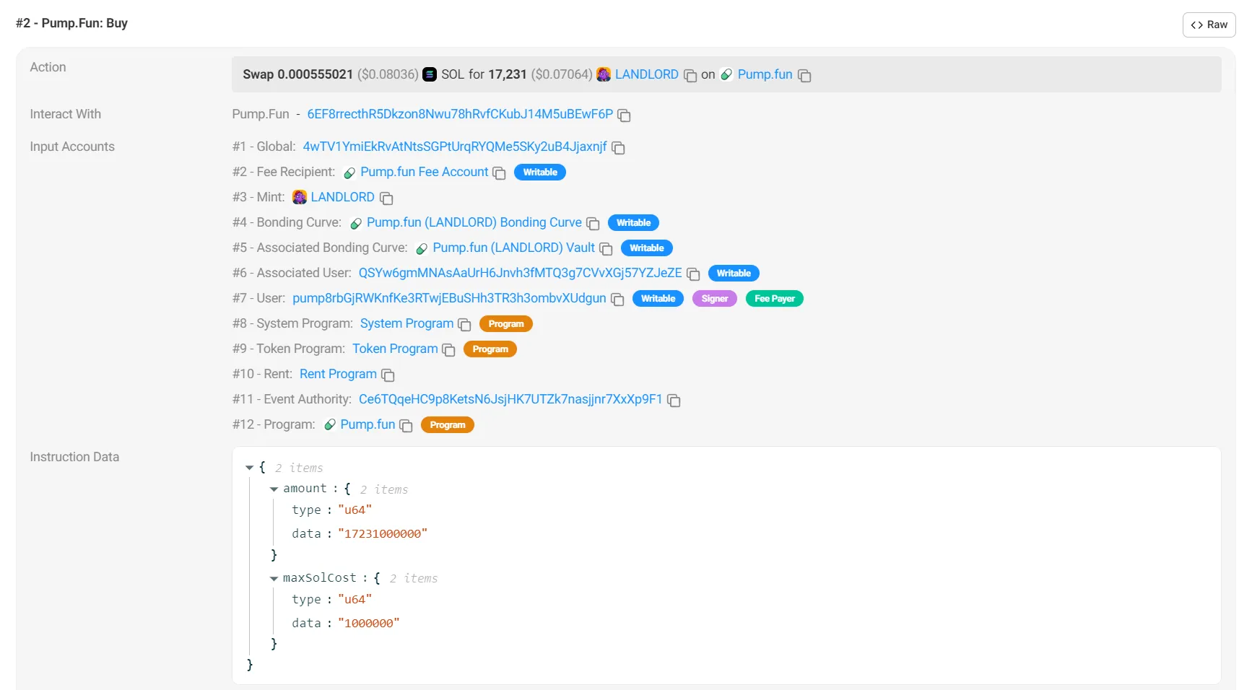The image size is (1239, 690).
Task: Copy the LANDLORD Vault account address
Action: pos(607,249)
